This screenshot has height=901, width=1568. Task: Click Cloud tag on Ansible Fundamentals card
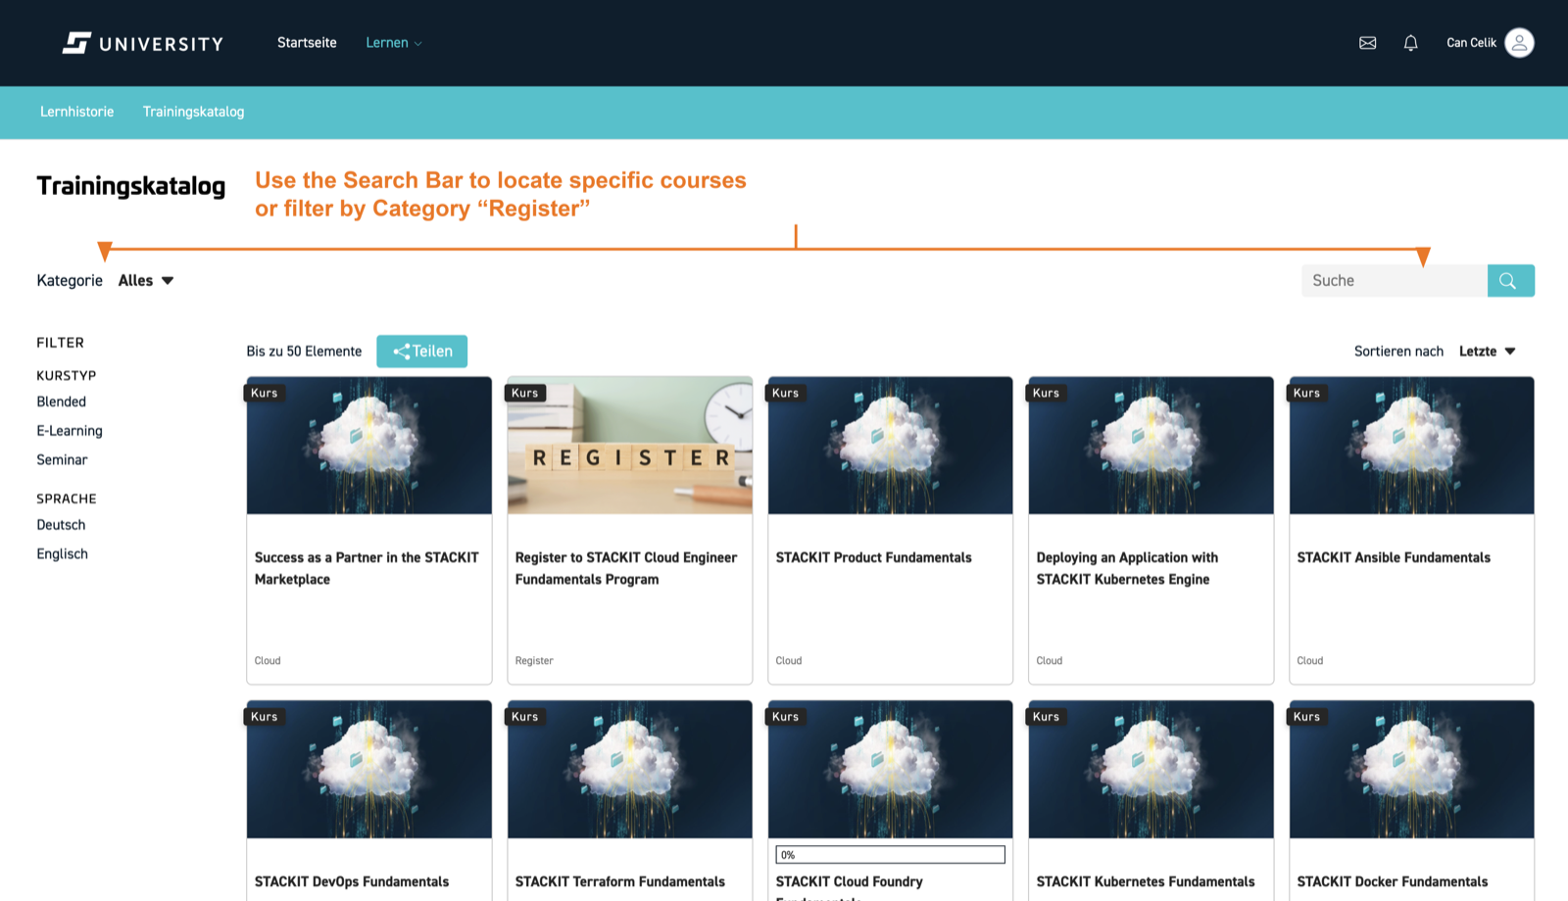(1310, 661)
